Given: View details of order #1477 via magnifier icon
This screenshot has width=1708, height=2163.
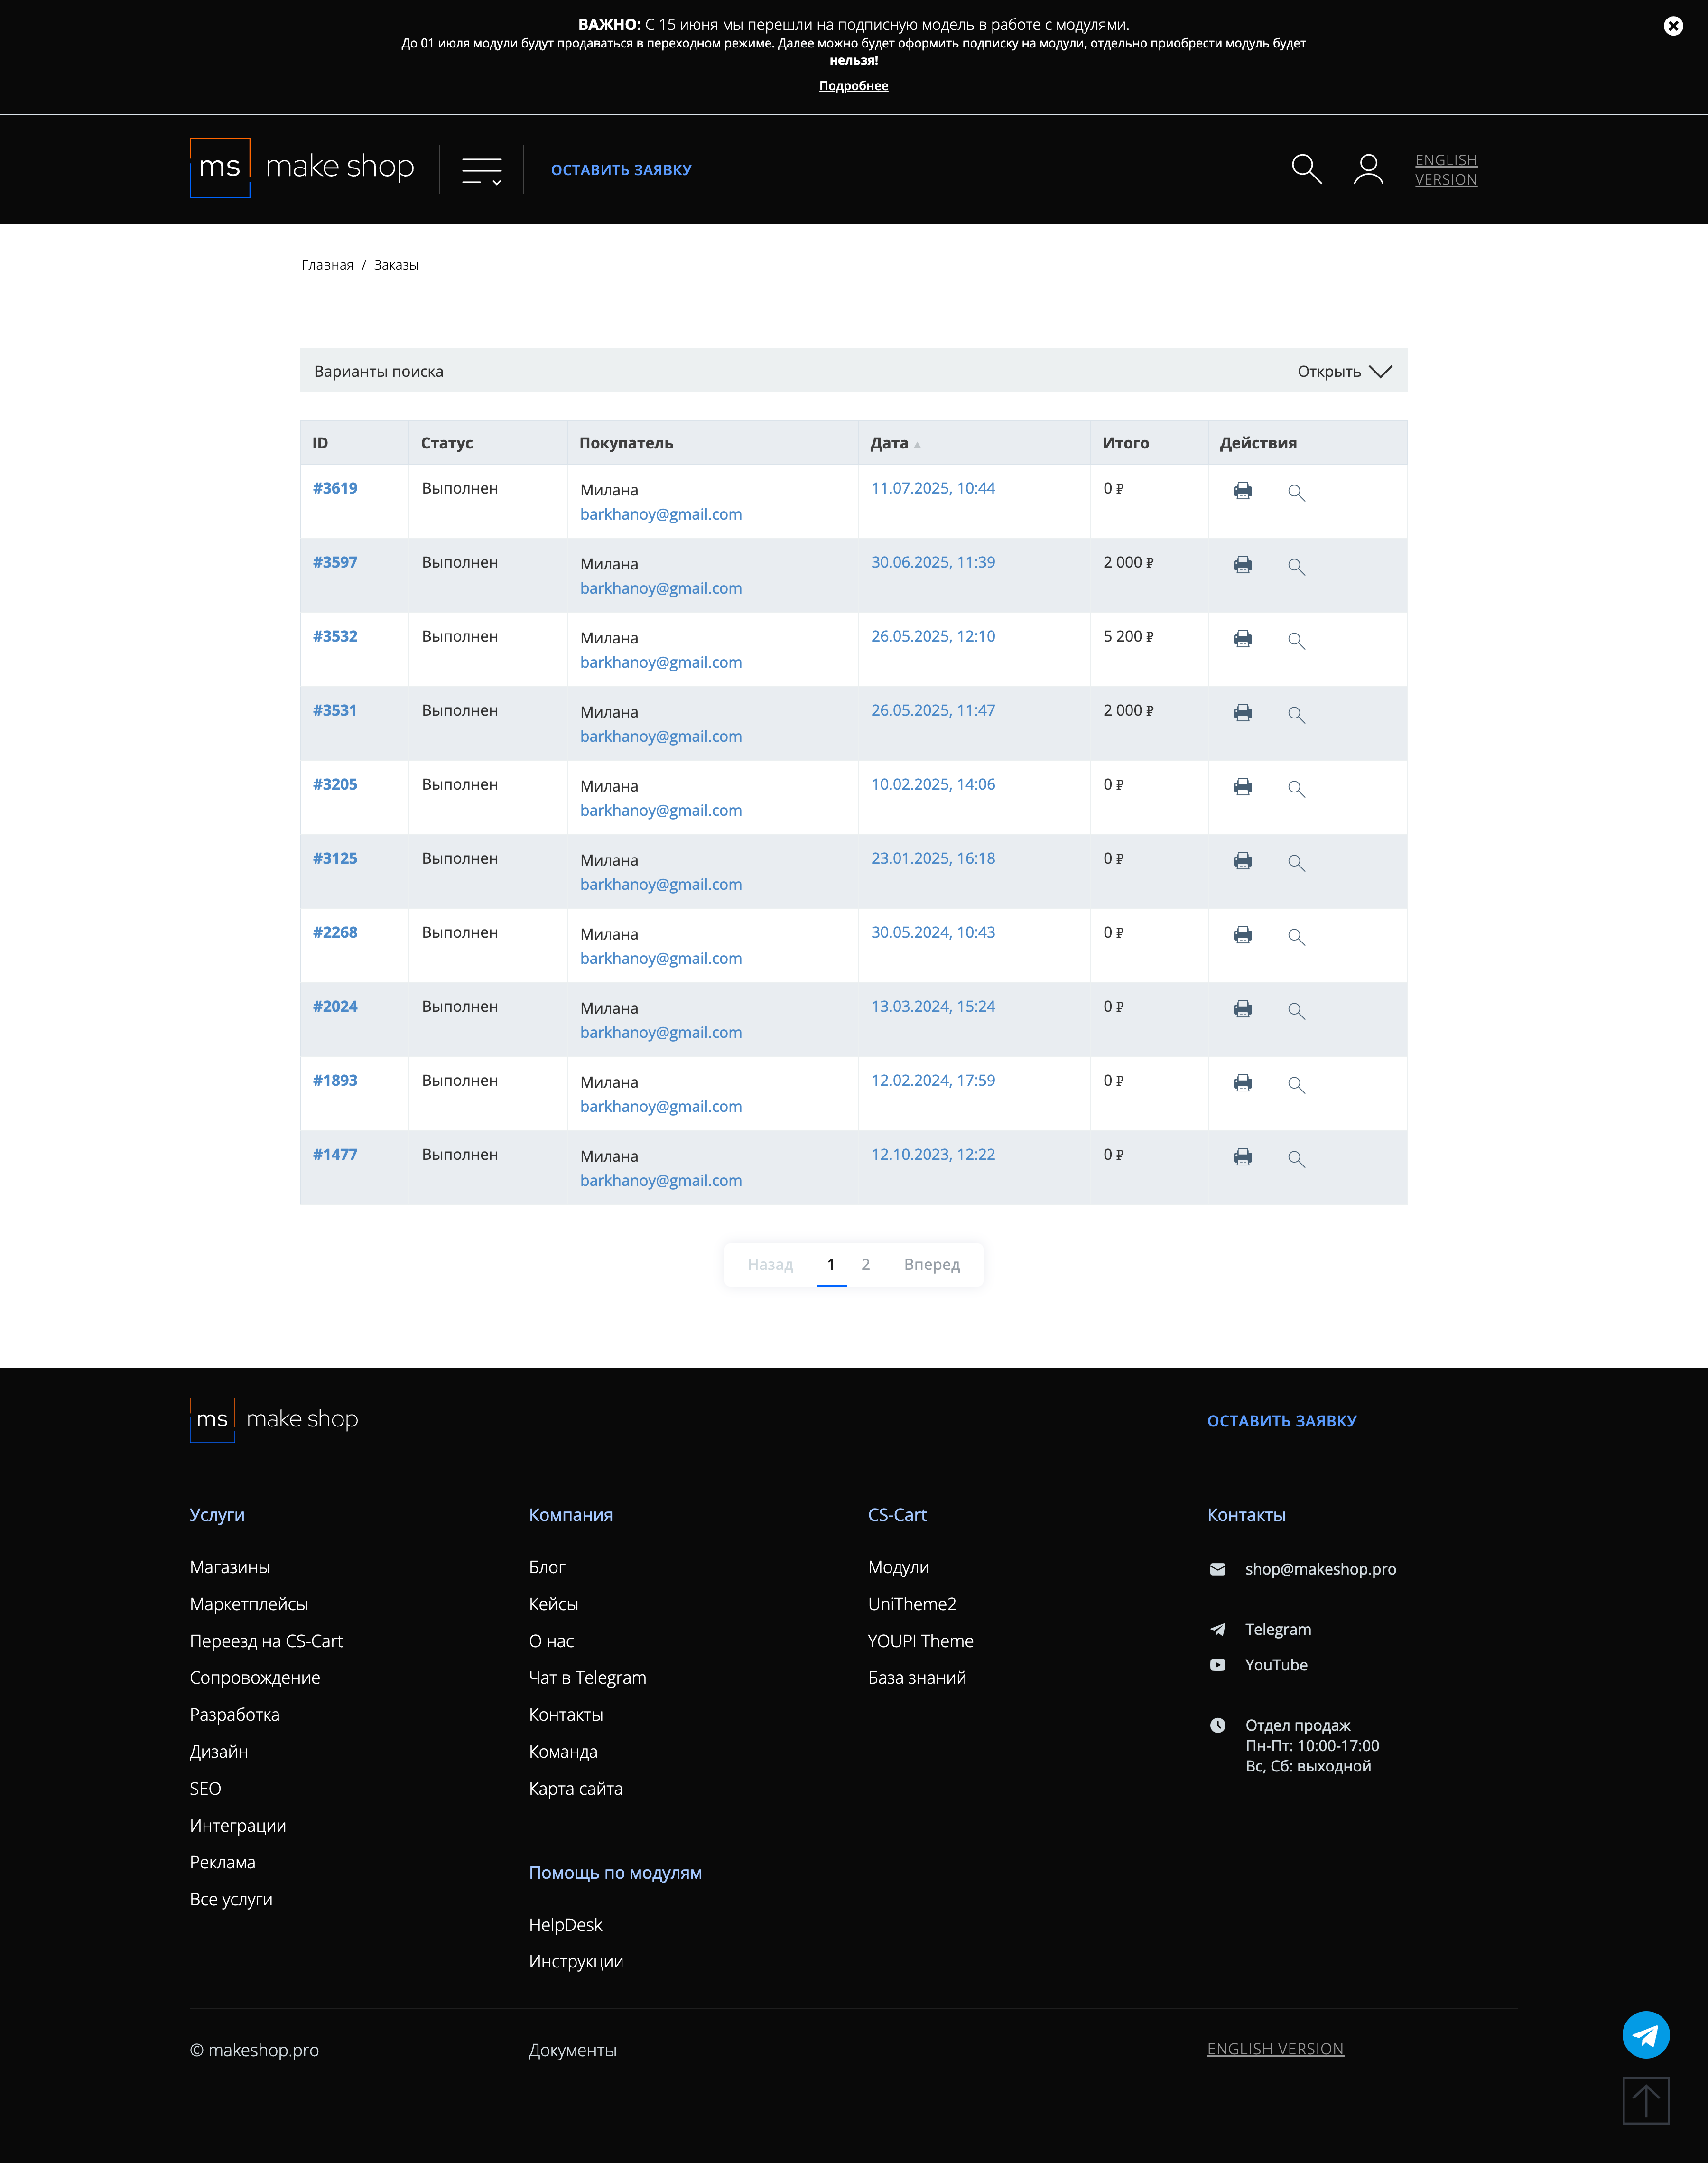Looking at the screenshot, I should pos(1296,1159).
